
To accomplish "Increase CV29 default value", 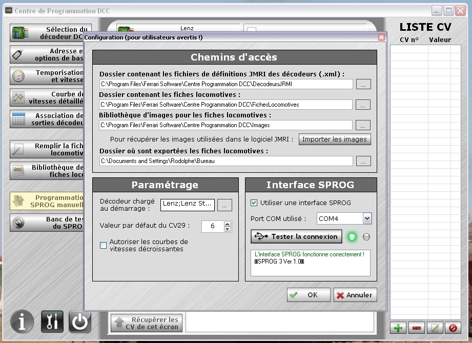I will pyautogui.click(x=228, y=224).
